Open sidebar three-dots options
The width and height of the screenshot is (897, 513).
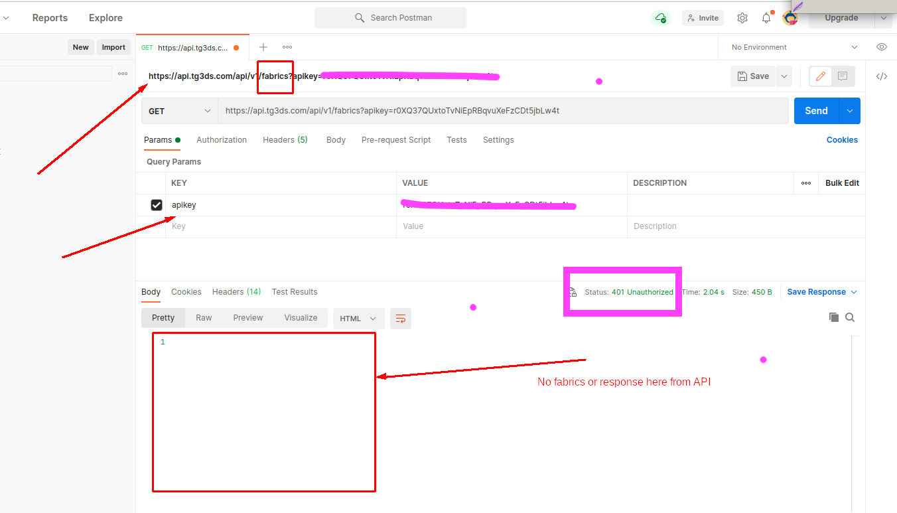(x=123, y=74)
